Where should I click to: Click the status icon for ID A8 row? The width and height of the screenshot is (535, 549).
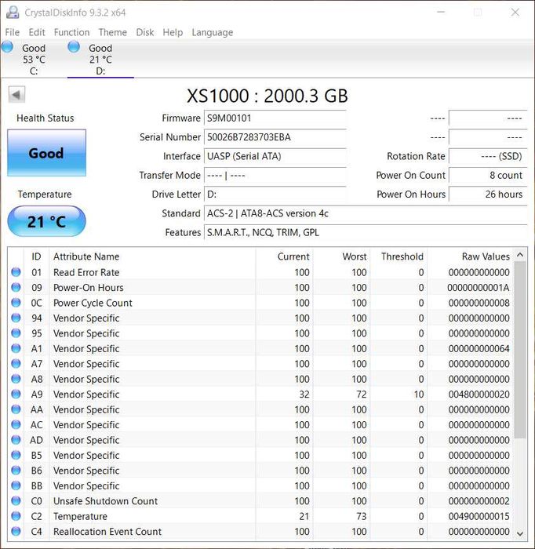(x=16, y=379)
